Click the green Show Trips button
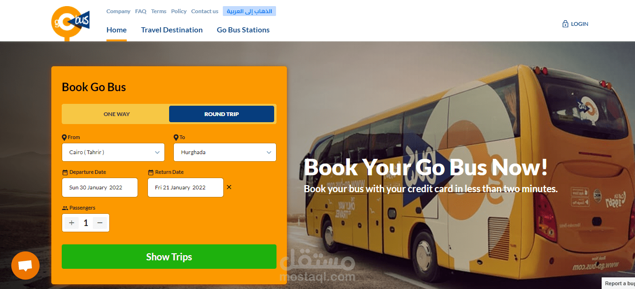 tap(169, 257)
